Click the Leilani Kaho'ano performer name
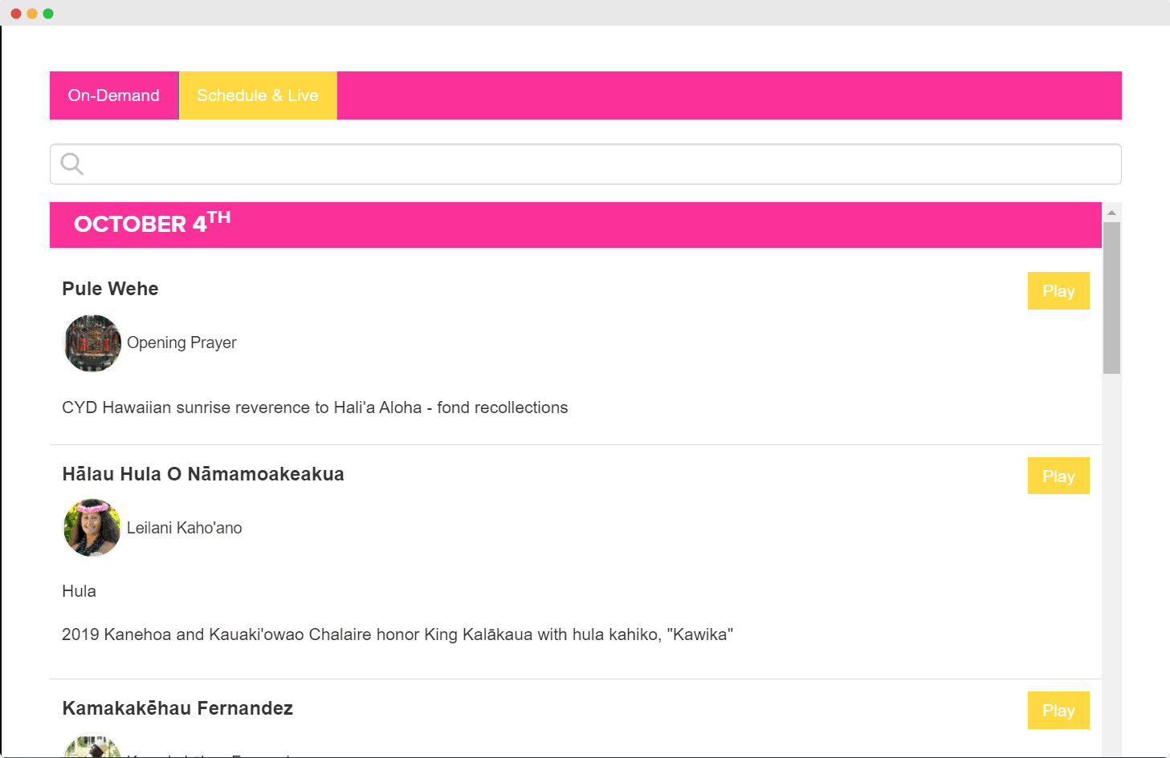This screenshot has height=758, width=1170. coord(185,528)
